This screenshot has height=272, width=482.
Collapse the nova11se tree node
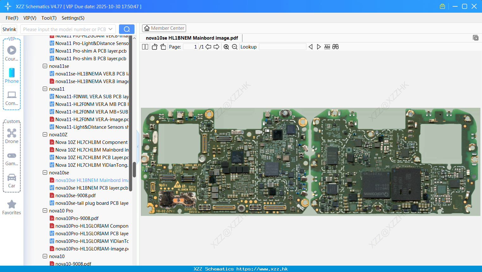pyautogui.click(x=45, y=66)
